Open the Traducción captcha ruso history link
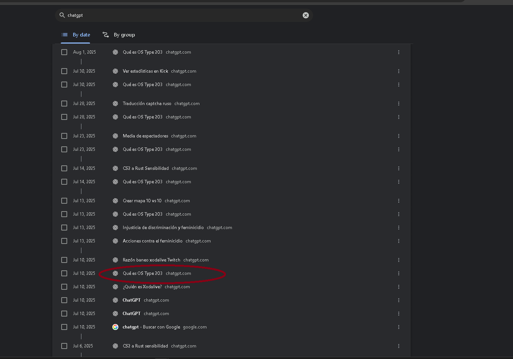This screenshot has width=513, height=359. 147,104
